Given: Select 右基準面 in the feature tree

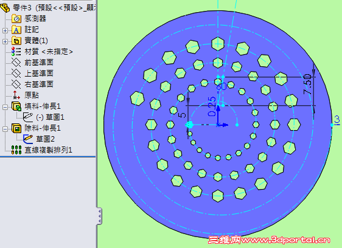Looking at the screenshot, I should click(39, 84).
